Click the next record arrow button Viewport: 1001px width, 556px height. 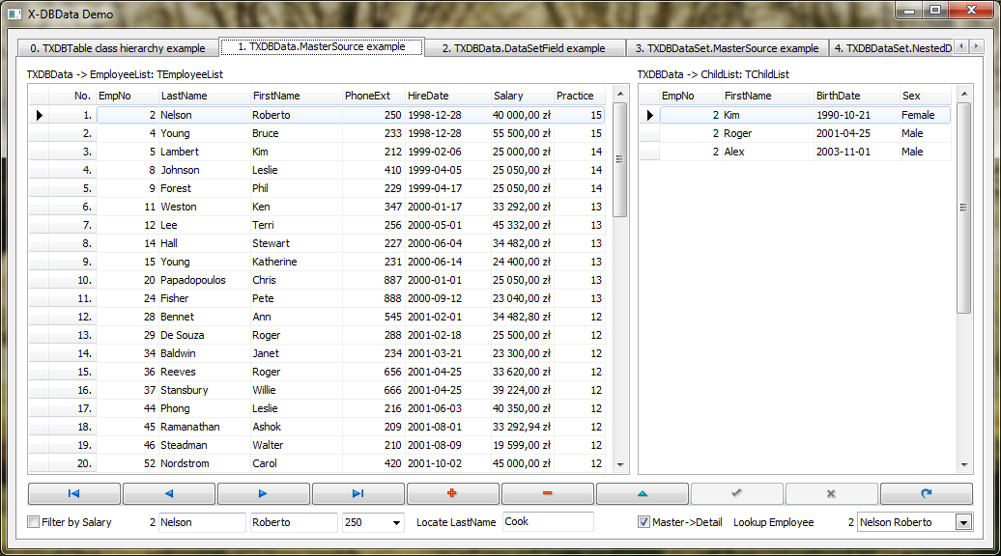pyautogui.click(x=264, y=493)
